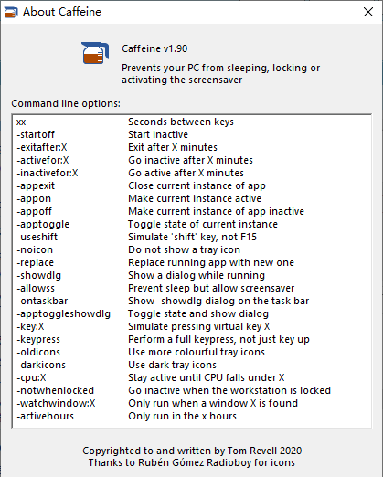Click the -exitafter:X option text

tap(41, 147)
